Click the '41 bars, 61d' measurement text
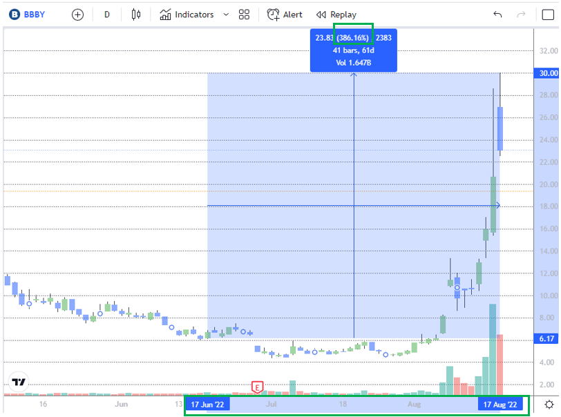The width and height of the screenshot is (561, 417). click(x=354, y=50)
